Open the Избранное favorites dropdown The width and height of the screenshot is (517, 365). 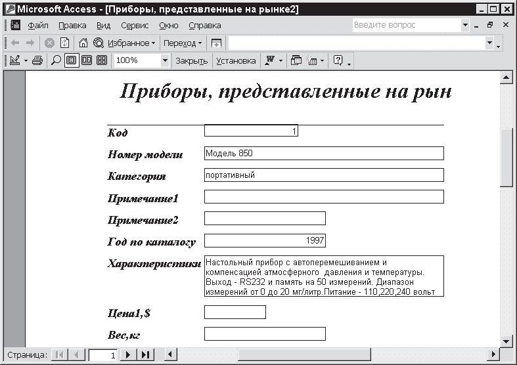pyautogui.click(x=131, y=43)
